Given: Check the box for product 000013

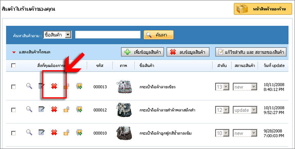Looking at the screenshot, I should pyautogui.click(x=14, y=87).
